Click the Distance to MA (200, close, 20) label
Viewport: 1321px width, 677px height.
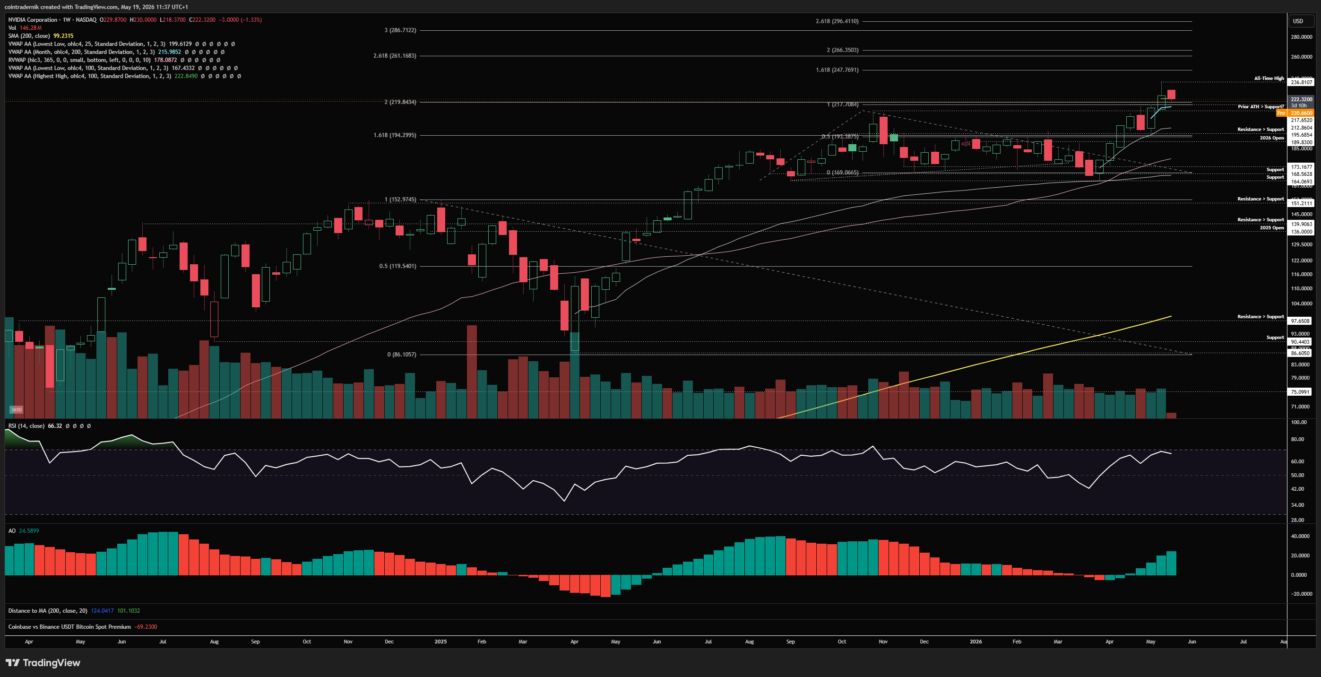48,611
